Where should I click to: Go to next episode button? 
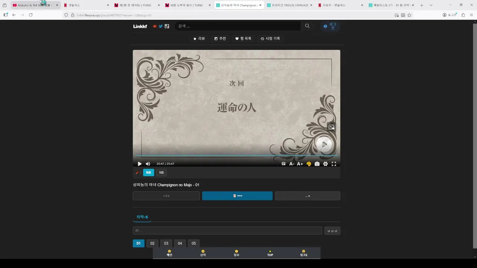(x=307, y=196)
